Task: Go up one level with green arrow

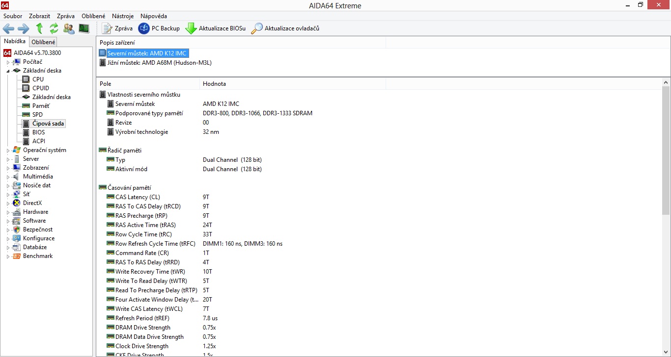Action: pyautogui.click(x=39, y=28)
